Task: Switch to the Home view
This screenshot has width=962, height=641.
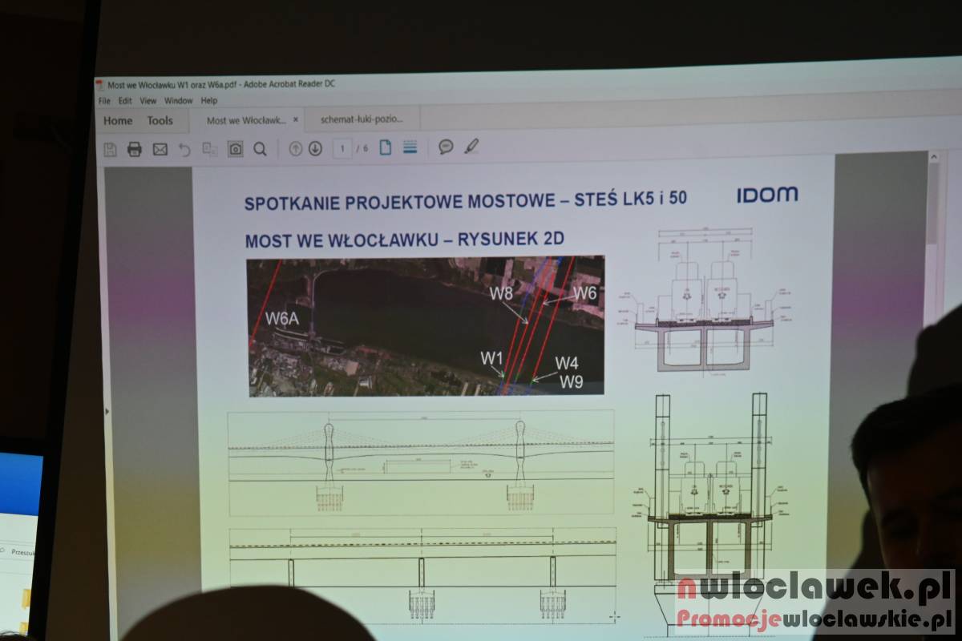Action: [x=118, y=121]
